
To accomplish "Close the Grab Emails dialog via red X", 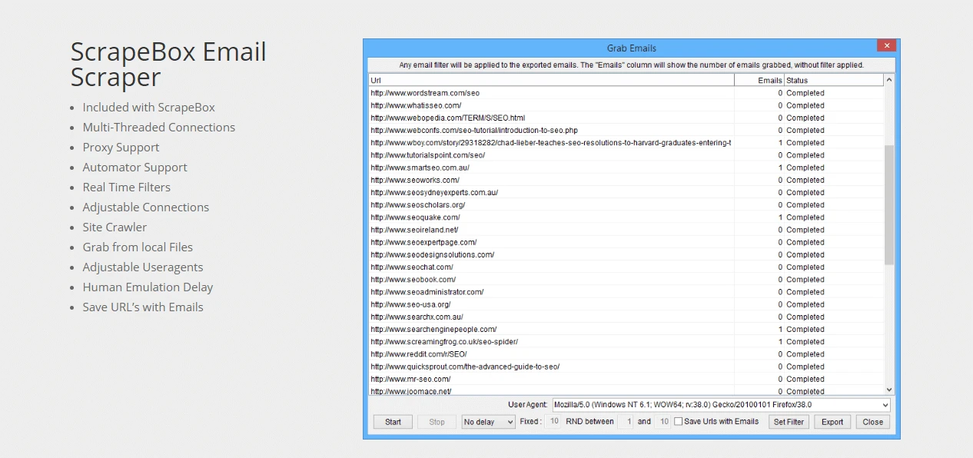I will [886, 45].
